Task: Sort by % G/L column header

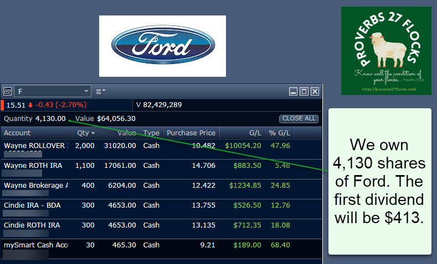Action: pos(279,133)
